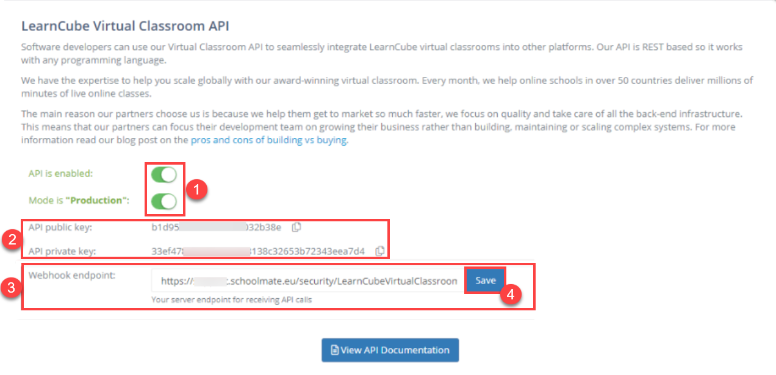The width and height of the screenshot is (776, 375).
Task: Copy the API private key
Action: coord(379,251)
